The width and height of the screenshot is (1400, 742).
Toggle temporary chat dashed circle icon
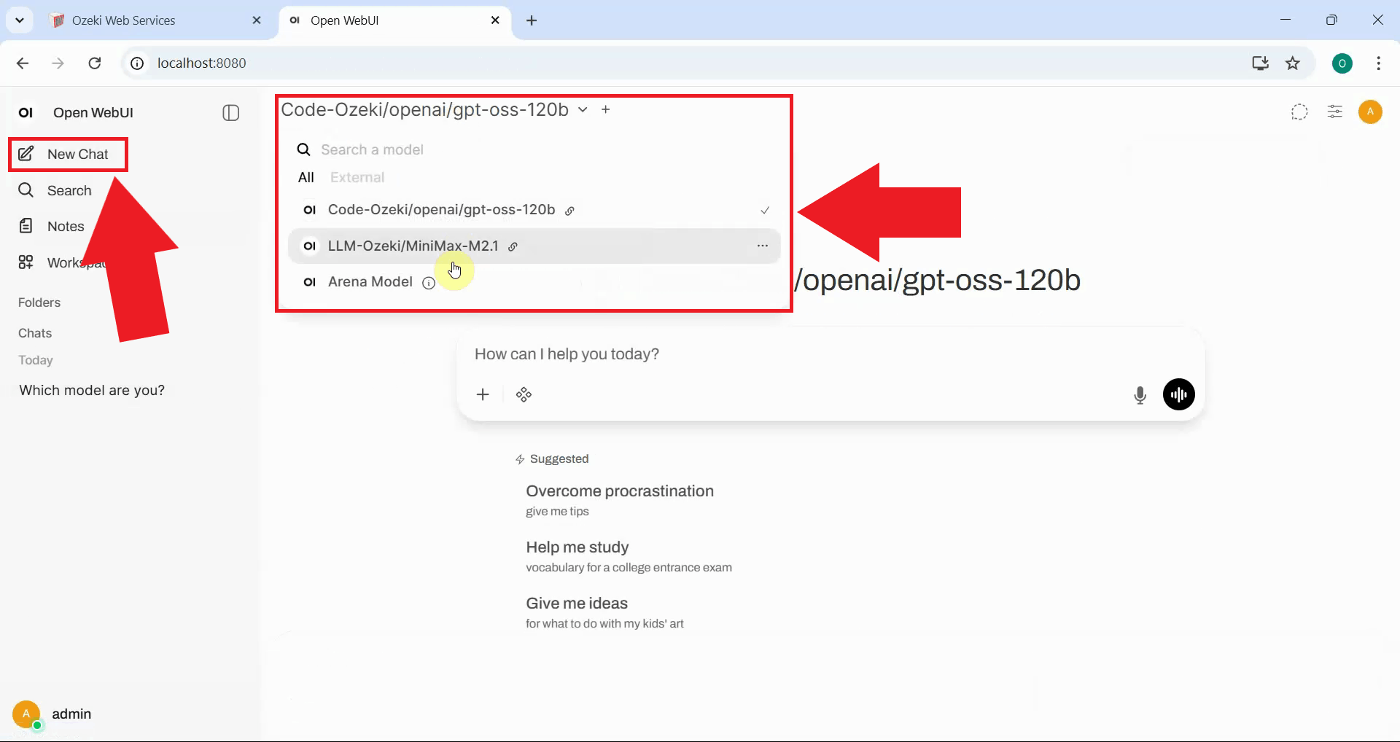[x=1299, y=112]
